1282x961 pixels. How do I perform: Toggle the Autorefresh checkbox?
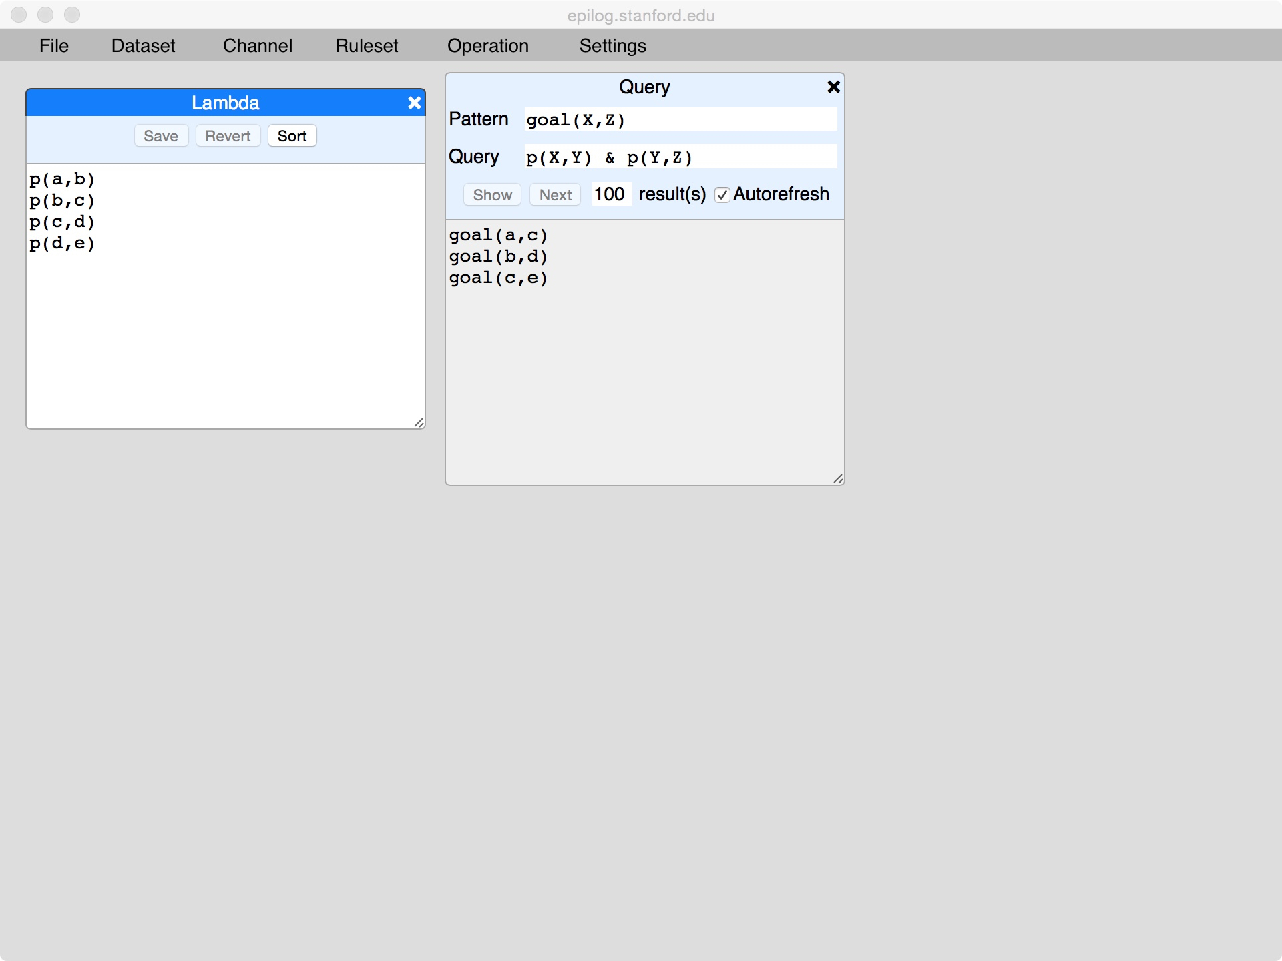(x=722, y=195)
